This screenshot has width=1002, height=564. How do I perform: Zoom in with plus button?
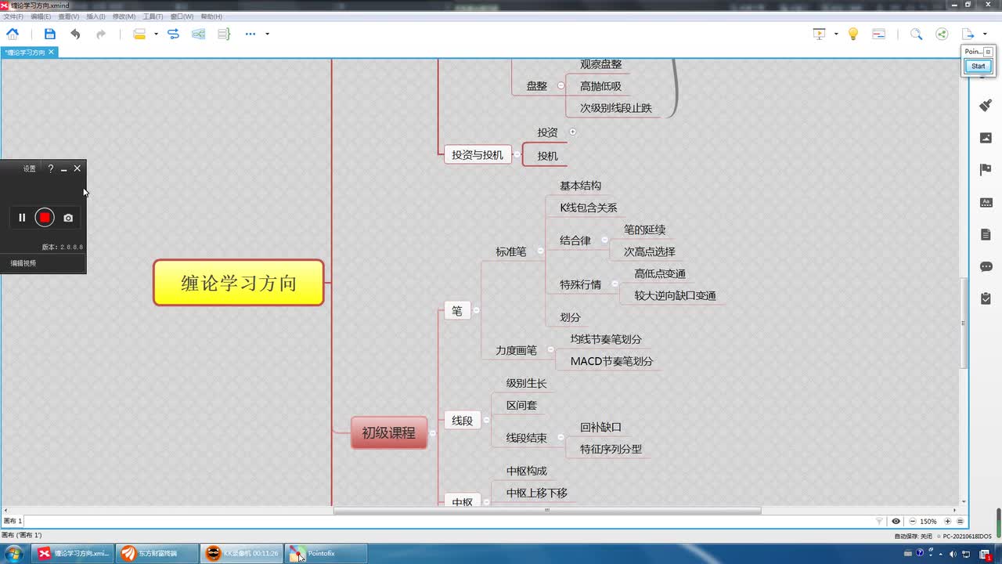pos(947,521)
